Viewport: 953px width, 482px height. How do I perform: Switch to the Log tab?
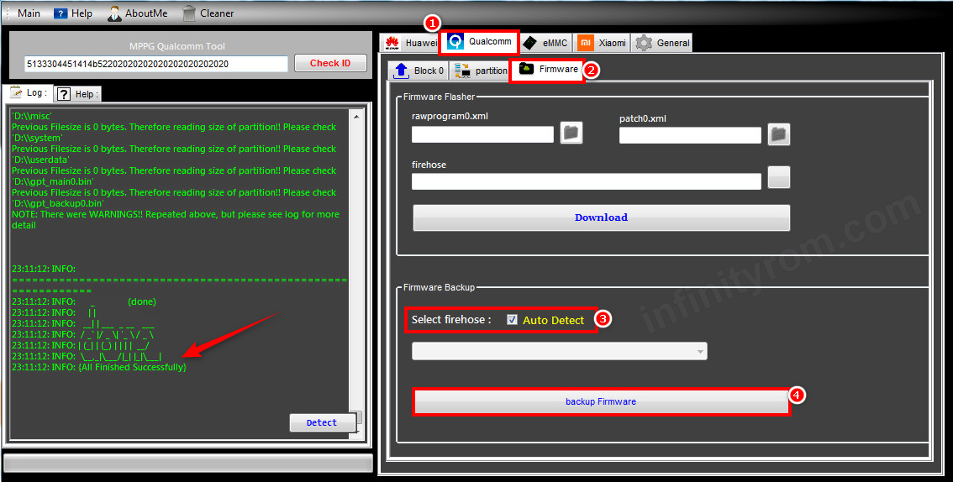coord(29,93)
